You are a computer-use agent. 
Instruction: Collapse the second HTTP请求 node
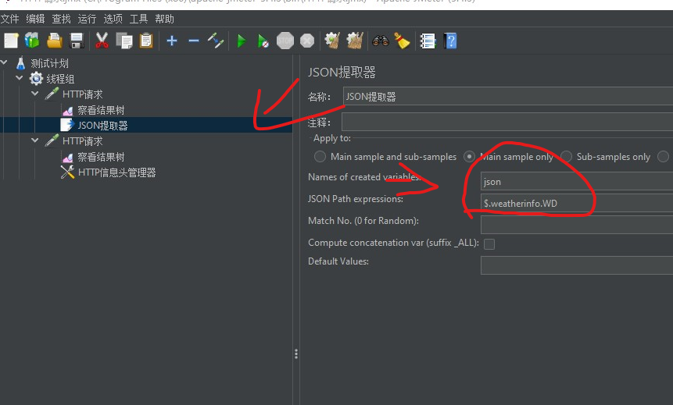(35, 140)
